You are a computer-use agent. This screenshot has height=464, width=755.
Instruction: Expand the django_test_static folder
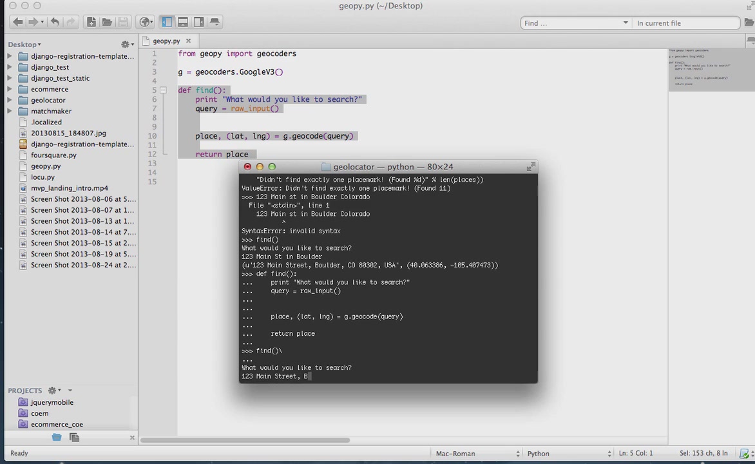(10, 78)
